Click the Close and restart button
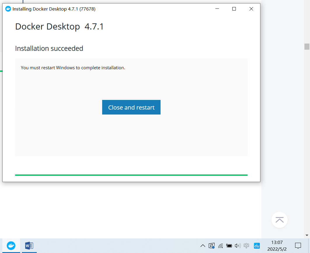Viewport: 310px width, 253px height. (131, 107)
